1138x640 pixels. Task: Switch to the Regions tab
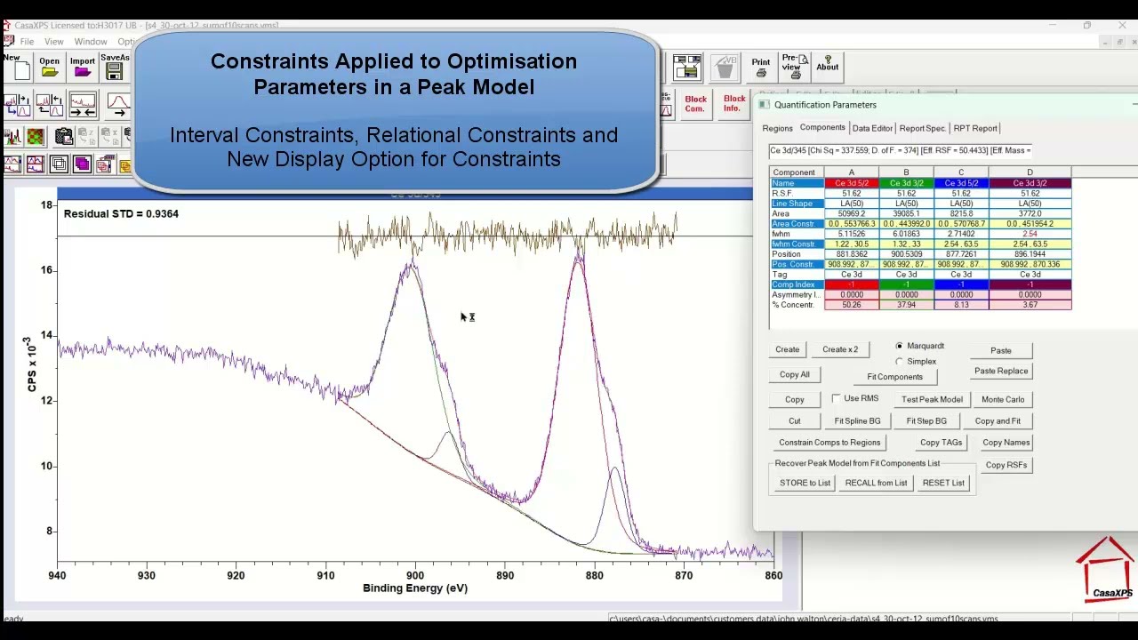(x=777, y=128)
